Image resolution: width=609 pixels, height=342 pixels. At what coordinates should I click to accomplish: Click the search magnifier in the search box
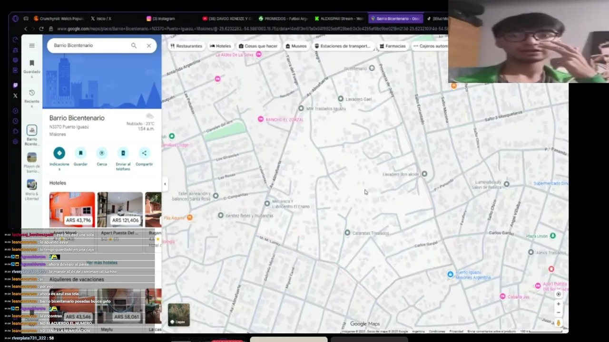coord(134,46)
